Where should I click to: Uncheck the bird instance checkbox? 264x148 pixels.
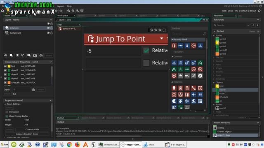coord(5,66)
